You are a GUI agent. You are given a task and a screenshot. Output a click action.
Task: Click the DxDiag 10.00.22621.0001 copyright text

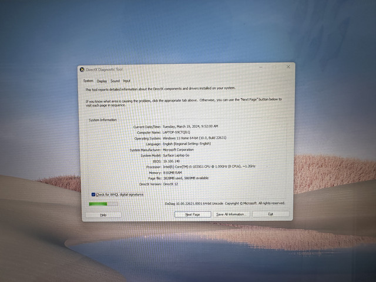point(225,203)
